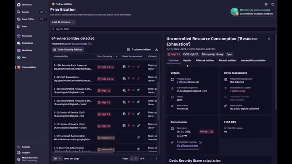
Task: Click the Third-party | Library tag
Action: point(212,54)
